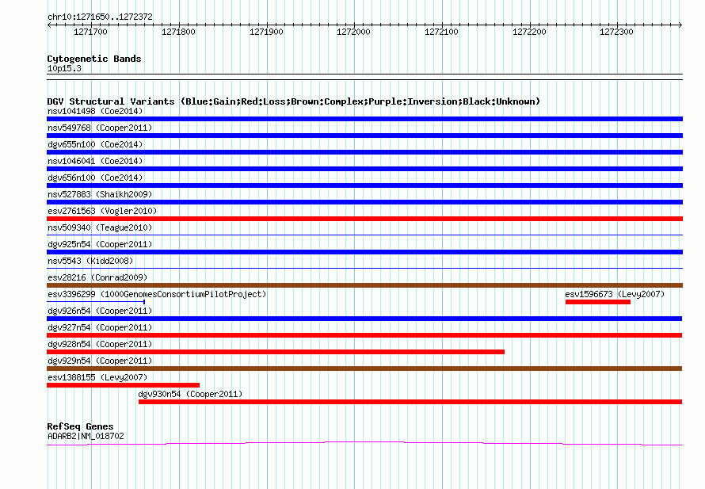Image resolution: width=705 pixels, height=489 pixels.
Task: Select esv3396299 (1000GenomesConsortiumPilotProject) label
Action: [x=157, y=294]
